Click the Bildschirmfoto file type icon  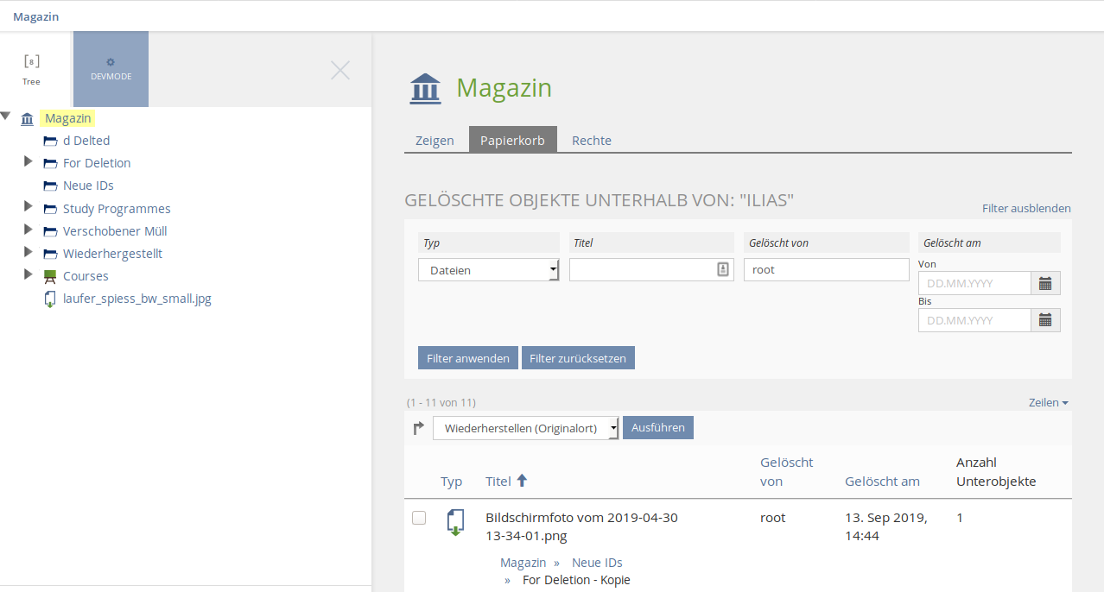click(455, 522)
